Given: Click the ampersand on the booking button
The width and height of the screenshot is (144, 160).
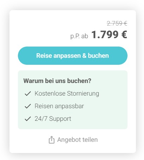Looking at the screenshot, I should point(84,56).
